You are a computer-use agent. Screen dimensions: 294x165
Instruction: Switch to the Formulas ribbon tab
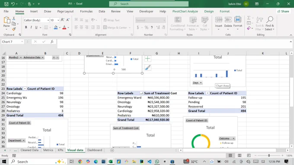(x=86, y=11)
